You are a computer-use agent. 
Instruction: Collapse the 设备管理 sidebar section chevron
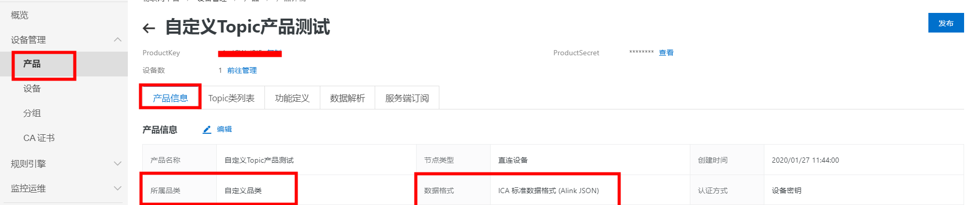[x=117, y=40]
